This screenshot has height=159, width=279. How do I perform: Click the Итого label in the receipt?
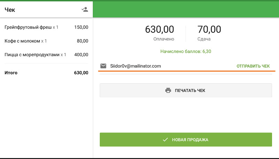(11, 73)
